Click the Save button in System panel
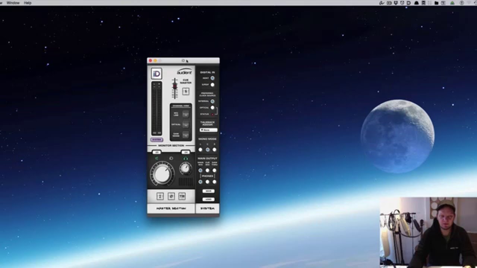The height and width of the screenshot is (268, 477). tap(208, 191)
